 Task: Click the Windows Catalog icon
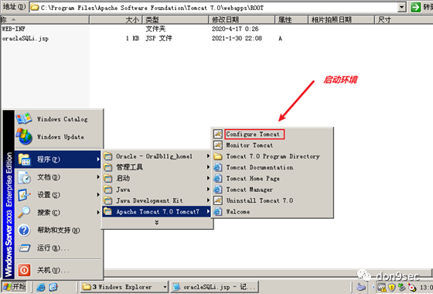[x=24, y=119]
